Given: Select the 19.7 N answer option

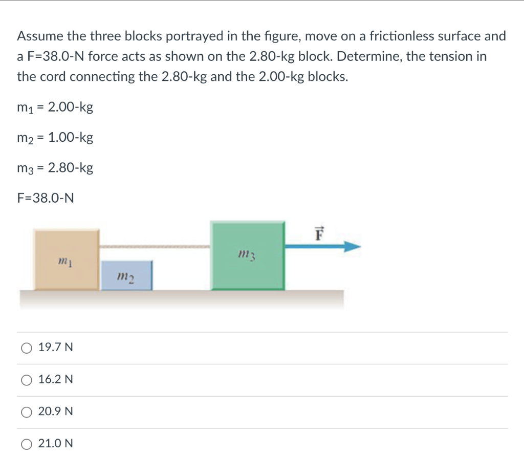Looking at the screenshot, I should coord(26,348).
